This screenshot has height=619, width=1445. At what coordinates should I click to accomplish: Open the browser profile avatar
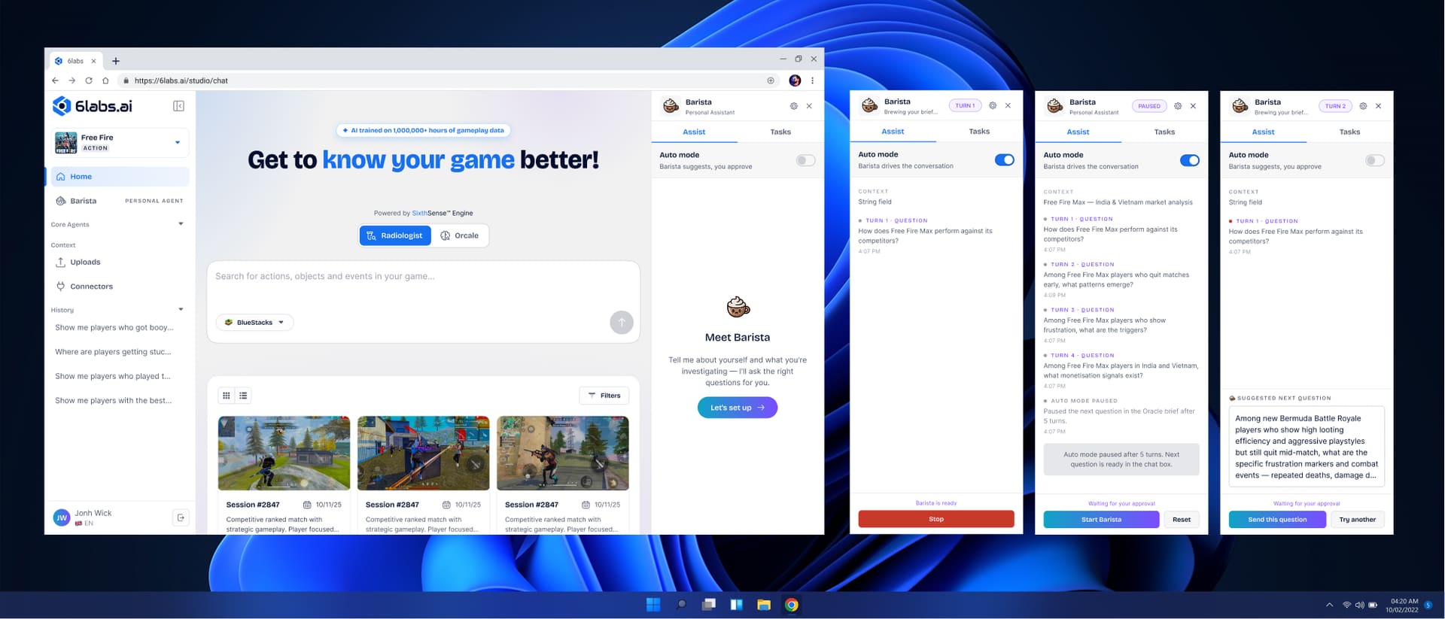point(795,80)
